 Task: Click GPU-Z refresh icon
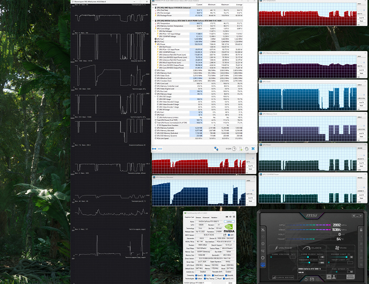click(x=231, y=217)
